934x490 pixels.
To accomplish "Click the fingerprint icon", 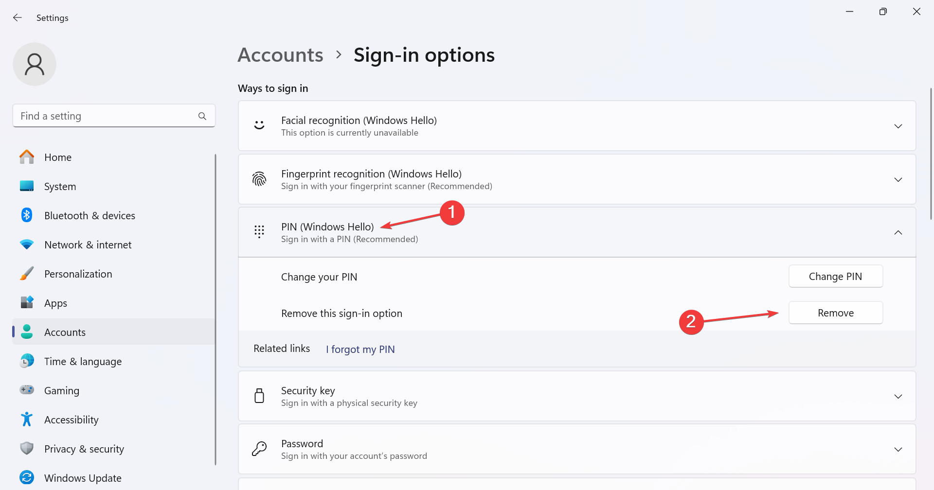I will coord(259,179).
